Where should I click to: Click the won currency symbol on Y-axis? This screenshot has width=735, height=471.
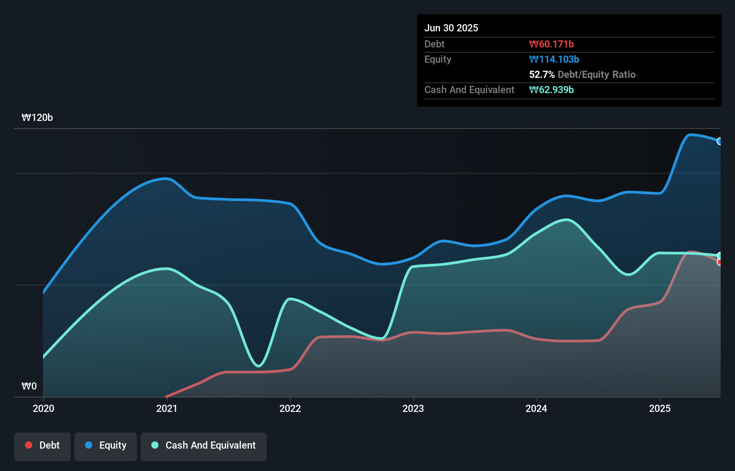26,386
